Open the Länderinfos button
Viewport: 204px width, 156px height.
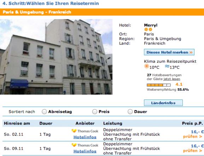click(x=163, y=103)
